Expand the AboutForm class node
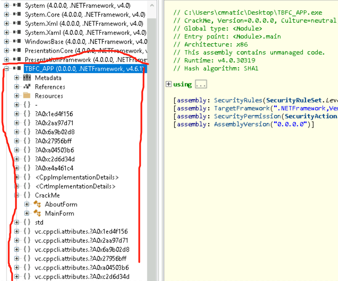 coord(27,204)
